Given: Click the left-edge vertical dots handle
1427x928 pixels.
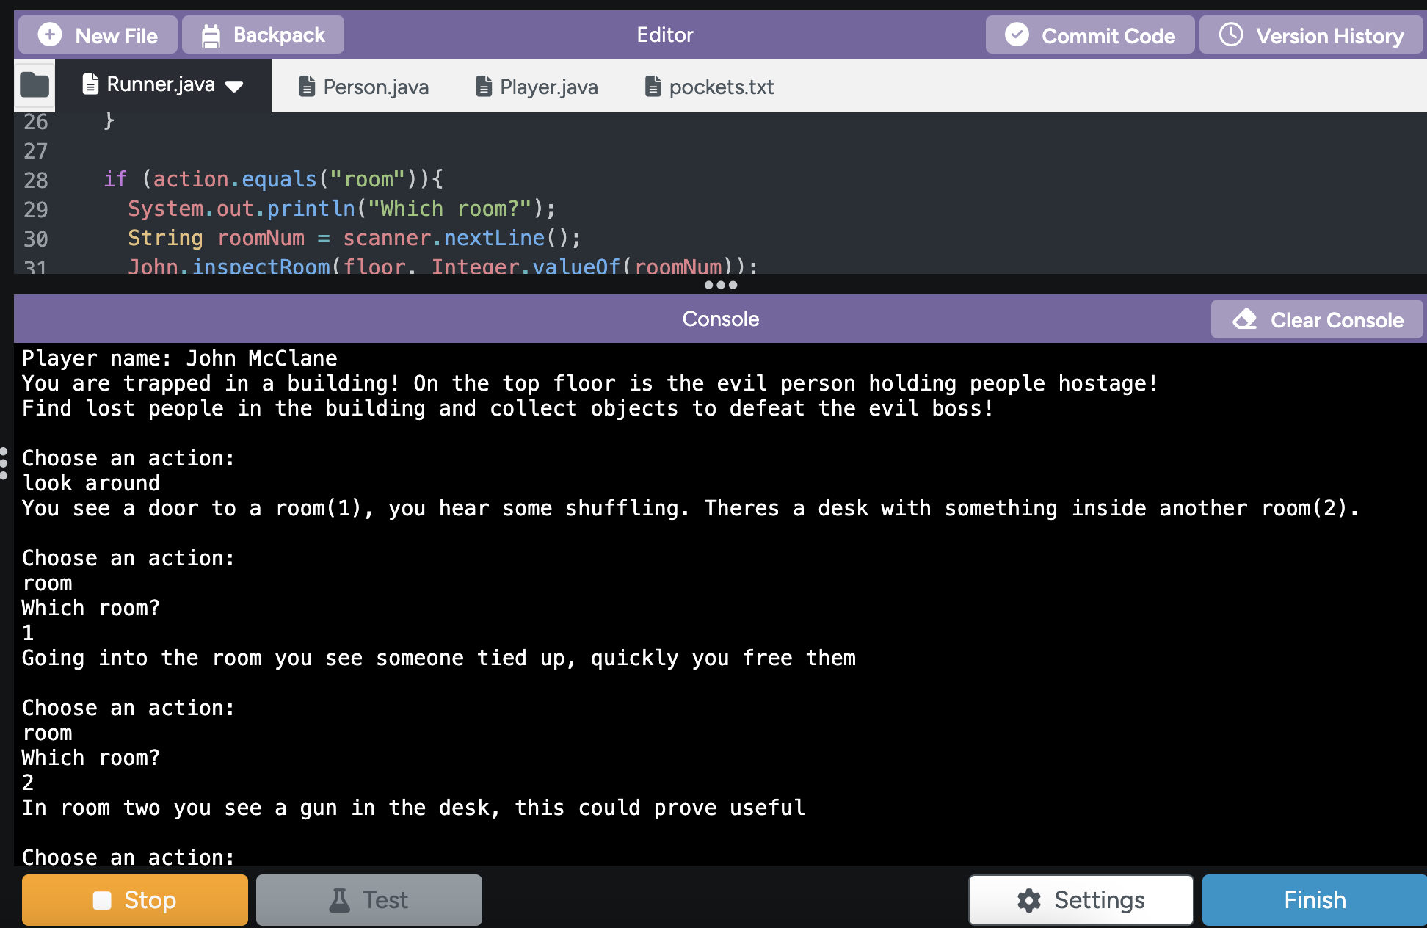Looking at the screenshot, I should 4,464.
